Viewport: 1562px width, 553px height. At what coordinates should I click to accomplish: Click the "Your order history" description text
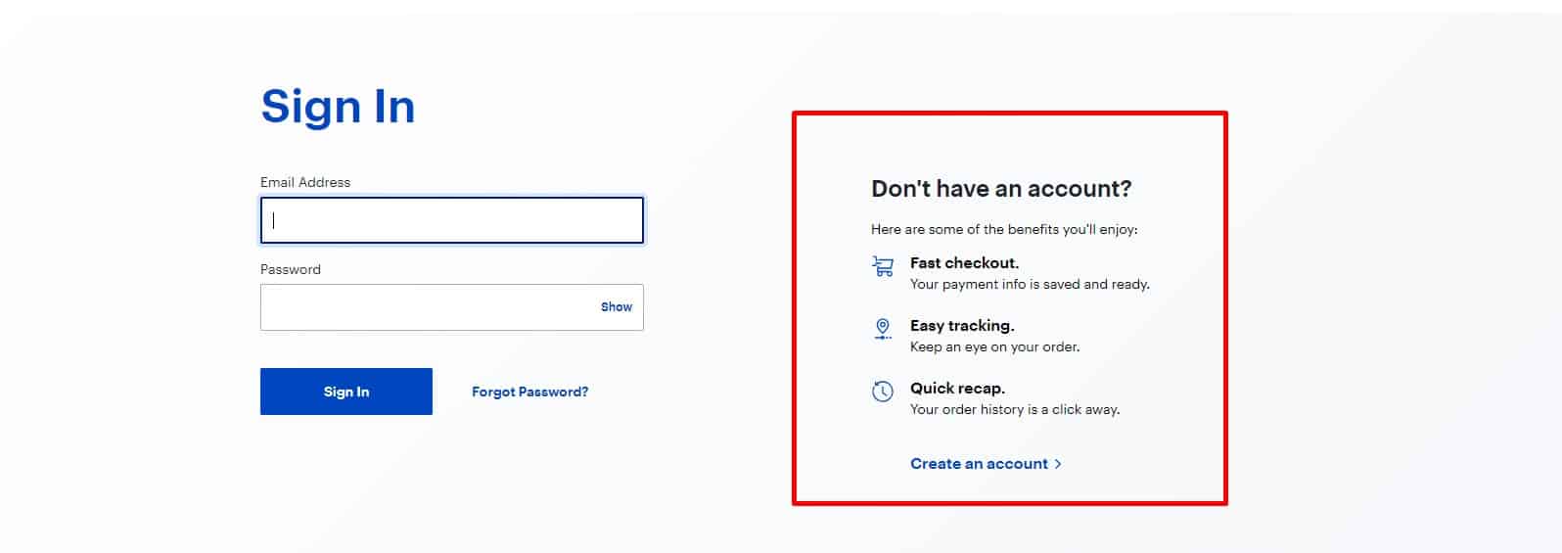tap(1014, 409)
